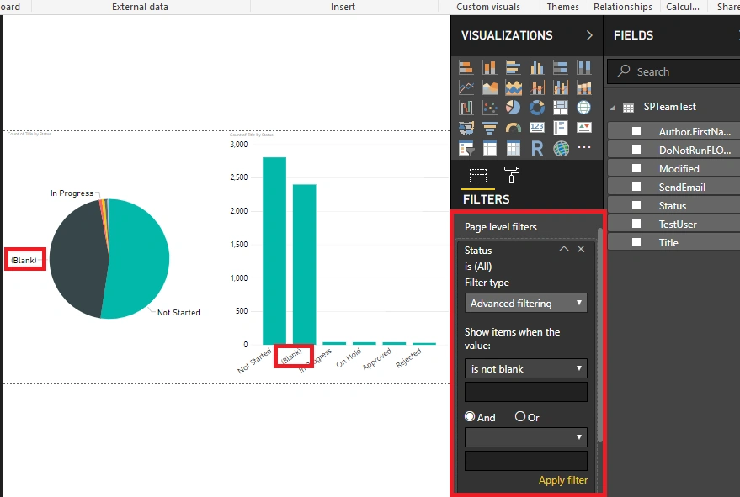Select Line and stacked column chart visual
The image size is (740, 497).
(x=536, y=87)
